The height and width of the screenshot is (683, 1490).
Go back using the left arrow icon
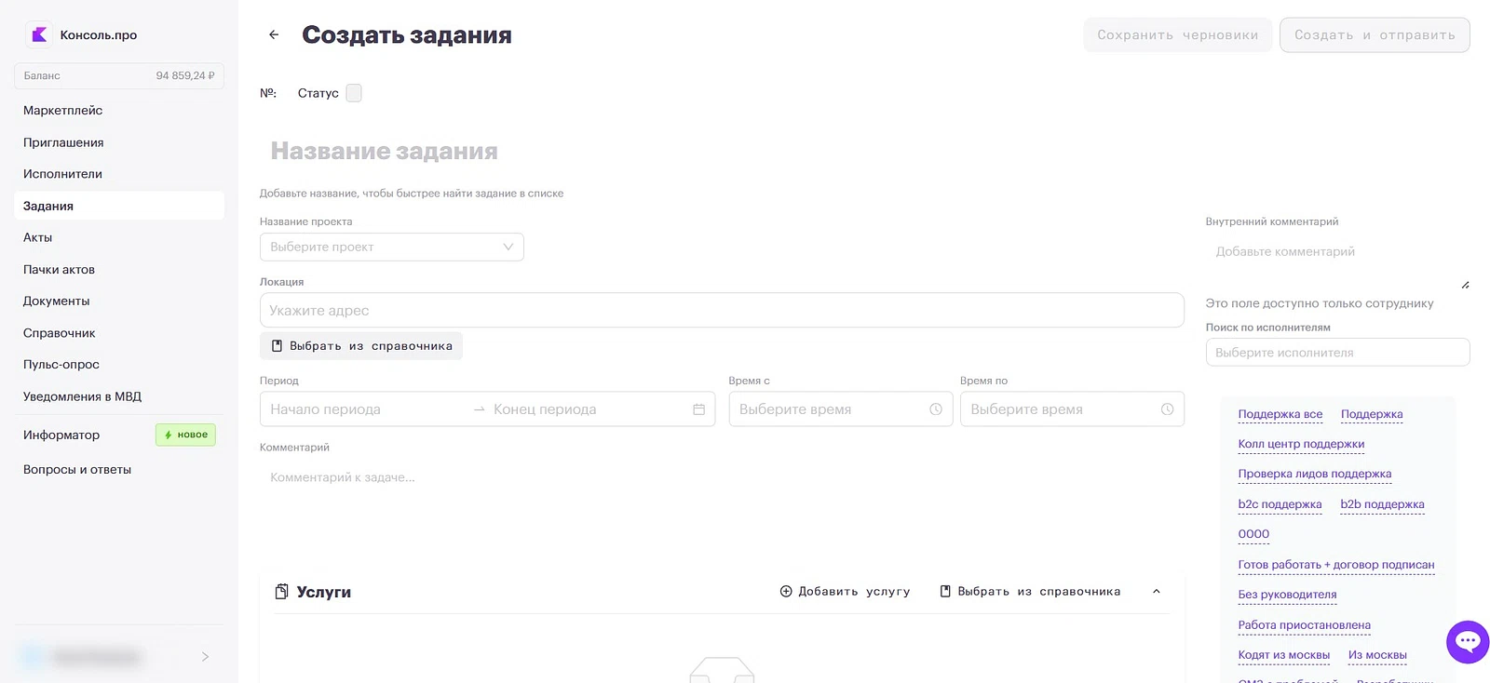click(274, 34)
